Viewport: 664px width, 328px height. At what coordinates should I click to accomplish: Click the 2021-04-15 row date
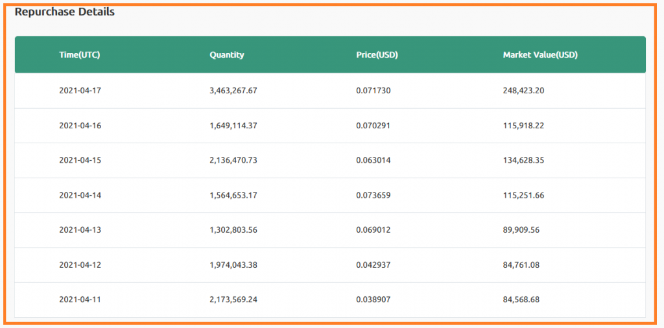tap(80, 160)
